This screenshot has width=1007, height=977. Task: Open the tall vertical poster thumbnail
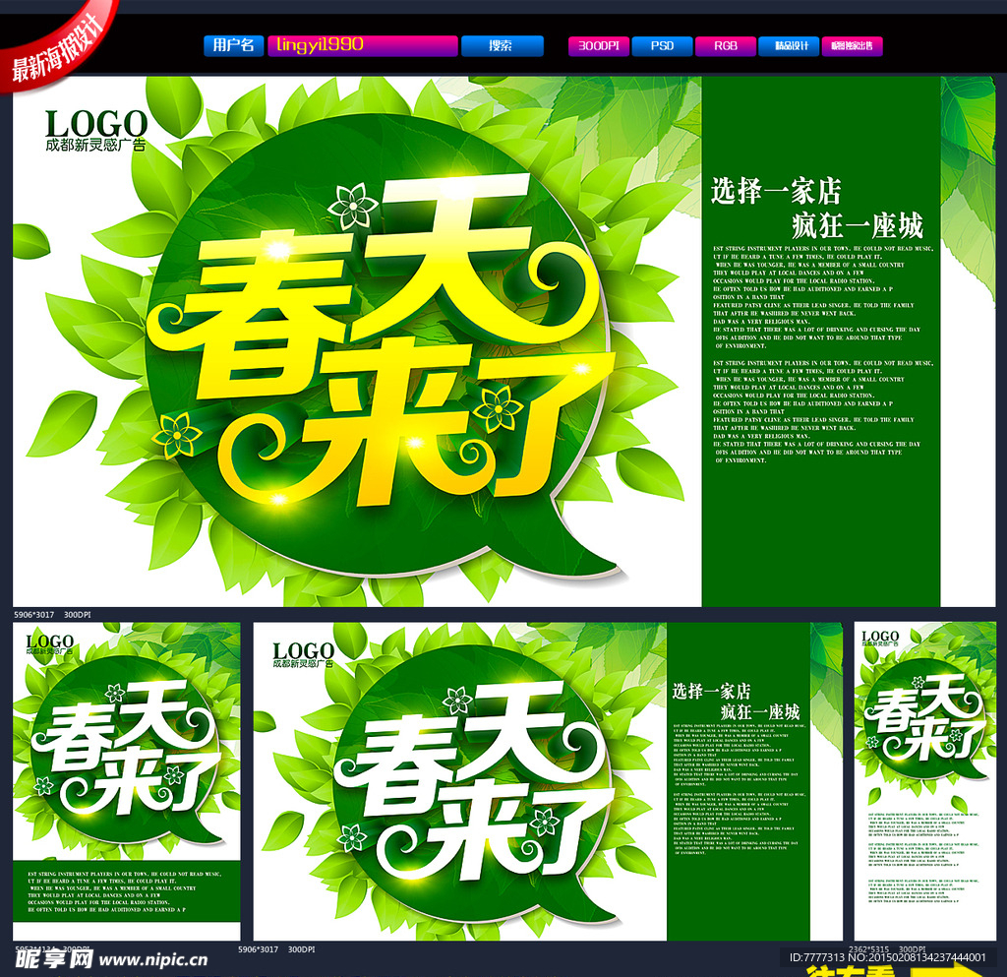(924, 782)
